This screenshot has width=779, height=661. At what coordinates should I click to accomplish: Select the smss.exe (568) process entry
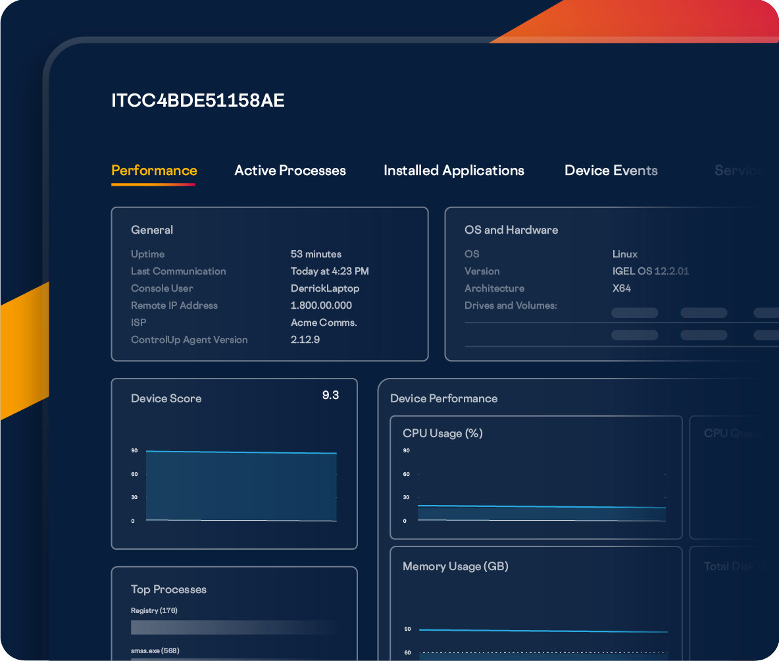click(155, 650)
